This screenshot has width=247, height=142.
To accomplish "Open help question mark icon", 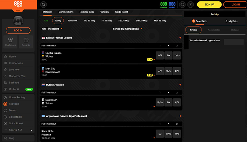I will click(x=190, y=5).
